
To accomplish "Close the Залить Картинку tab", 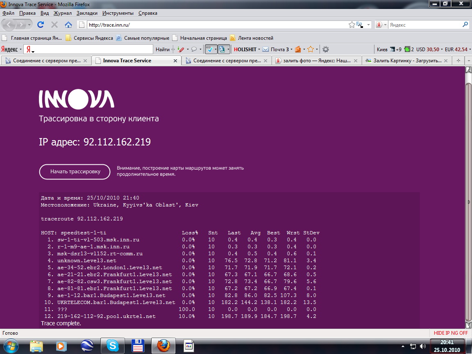I will pyautogui.click(x=446, y=61).
